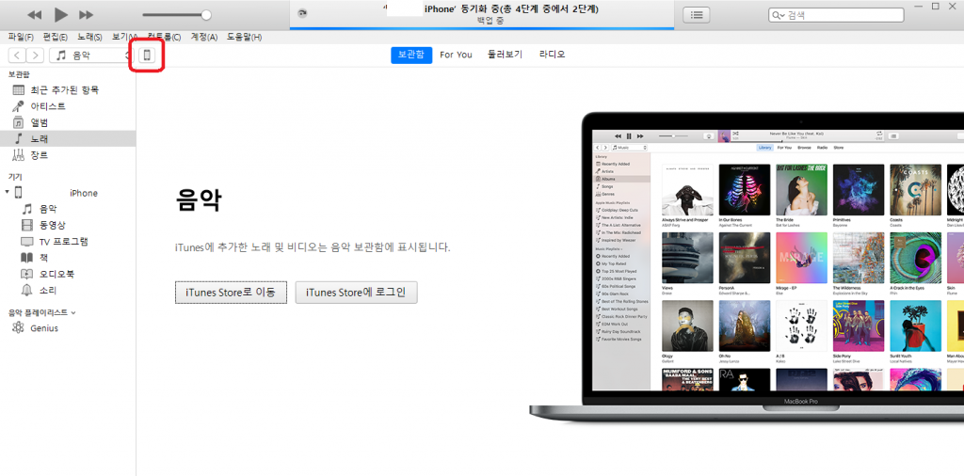Click the 장르 guitars icon

click(x=19, y=155)
